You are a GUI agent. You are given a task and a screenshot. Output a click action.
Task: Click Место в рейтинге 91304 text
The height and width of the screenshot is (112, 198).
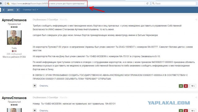[x=14, y=57]
